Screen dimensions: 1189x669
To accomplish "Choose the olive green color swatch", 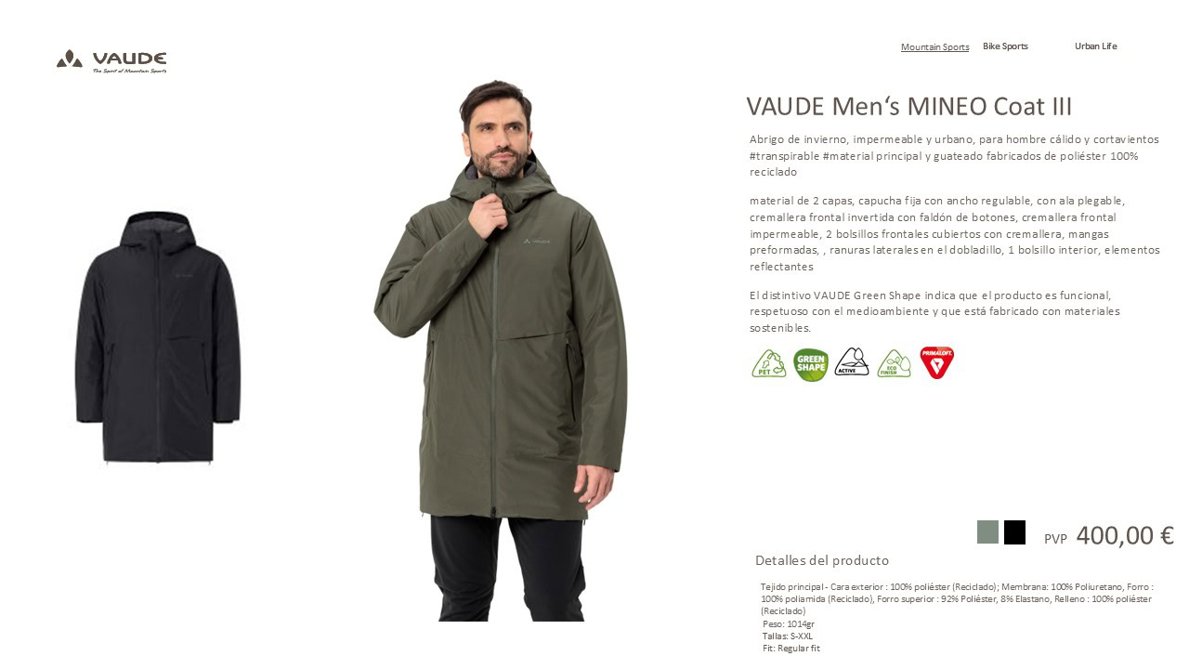I will [987, 532].
